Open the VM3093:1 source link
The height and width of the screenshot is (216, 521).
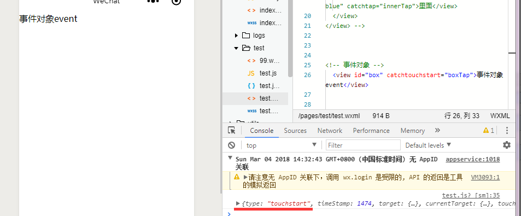point(485,177)
